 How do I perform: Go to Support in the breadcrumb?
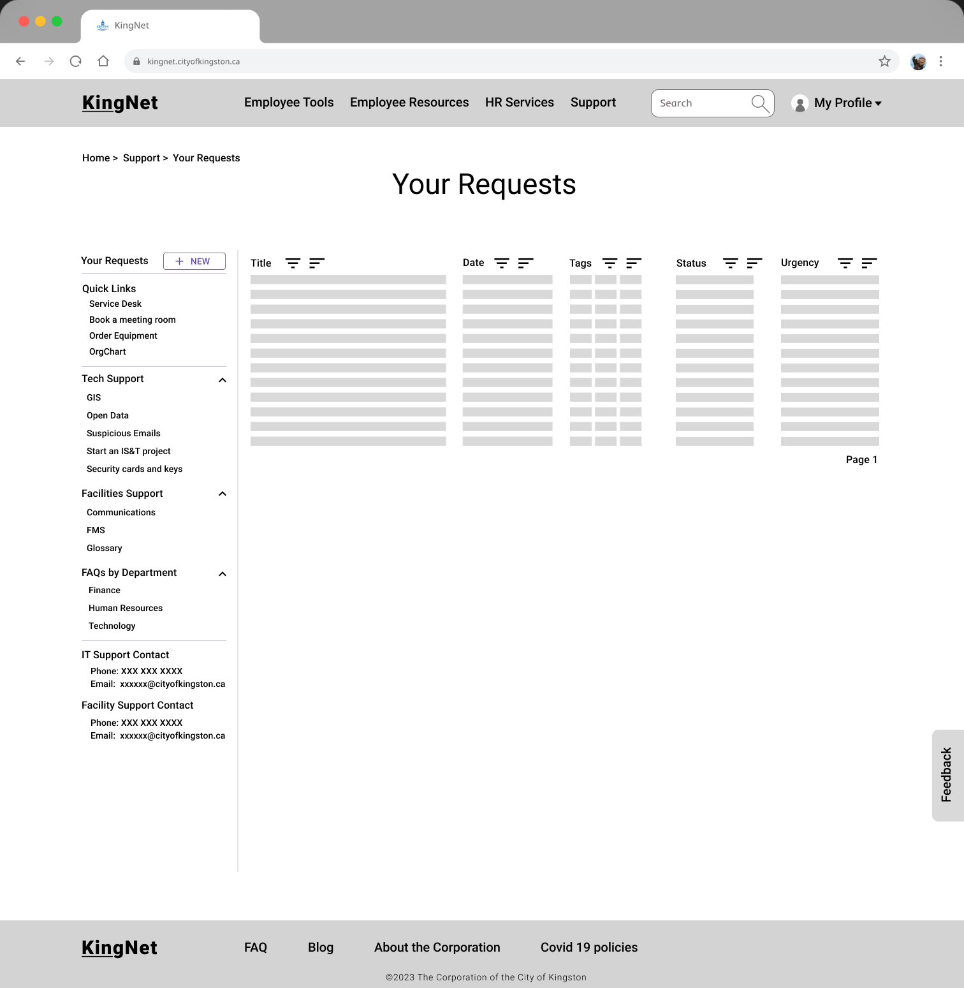point(141,158)
